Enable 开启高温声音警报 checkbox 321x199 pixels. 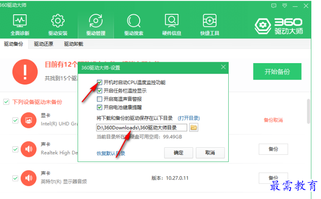coord(99,99)
